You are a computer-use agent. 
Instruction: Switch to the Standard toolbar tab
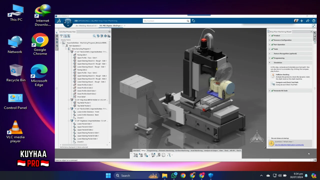pyautogui.click(x=136, y=150)
